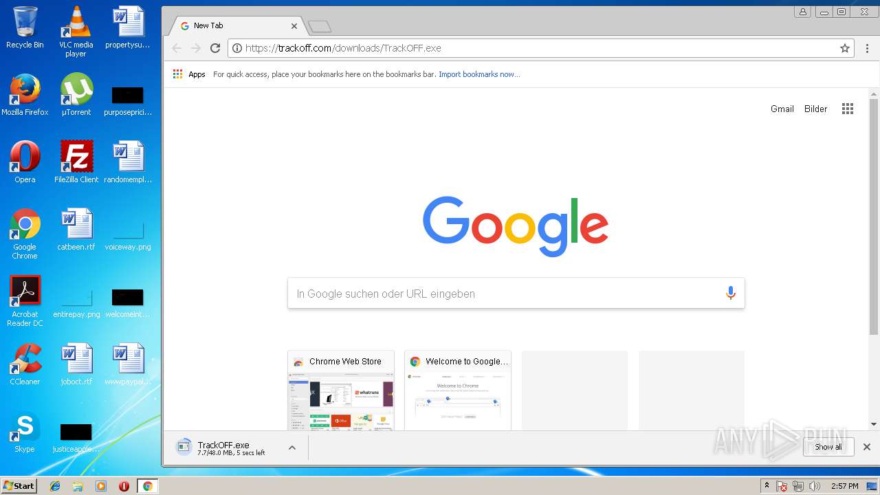
Task: Bookmark this page with the star icon
Action: tap(845, 48)
